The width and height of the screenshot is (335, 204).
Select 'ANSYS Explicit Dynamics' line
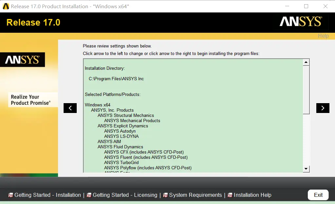pos(123,126)
